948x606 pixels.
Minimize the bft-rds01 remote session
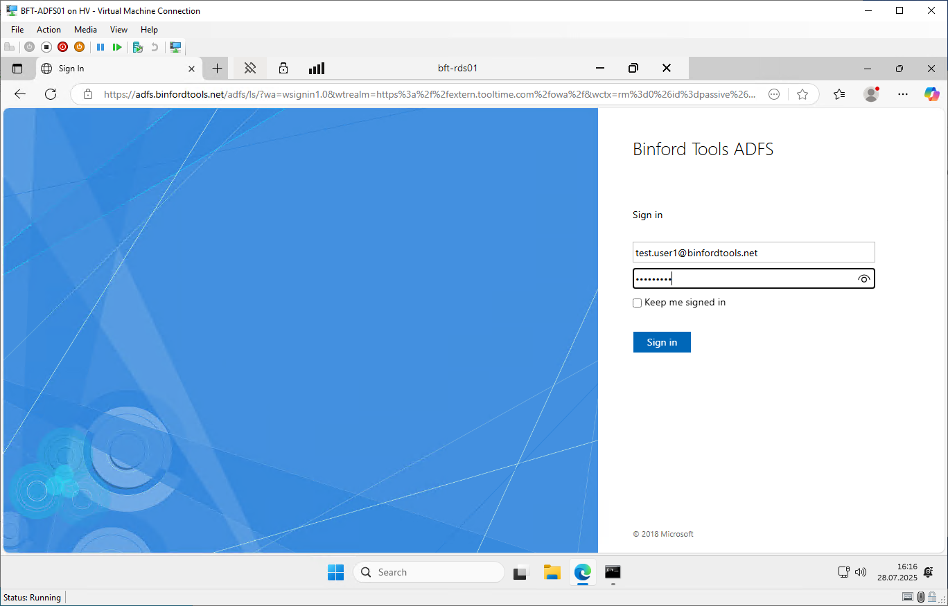[600, 68]
